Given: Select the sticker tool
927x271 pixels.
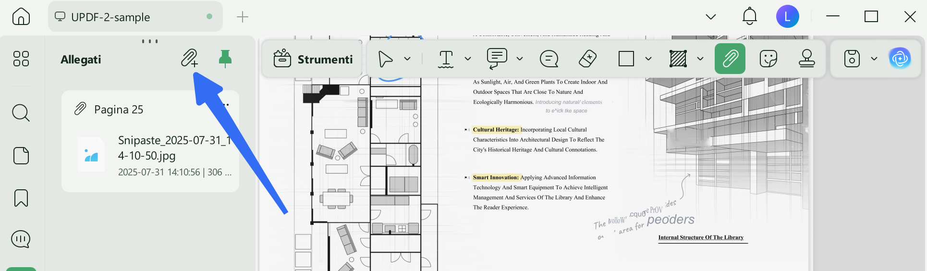Looking at the screenshot, I should pos(768,59).
